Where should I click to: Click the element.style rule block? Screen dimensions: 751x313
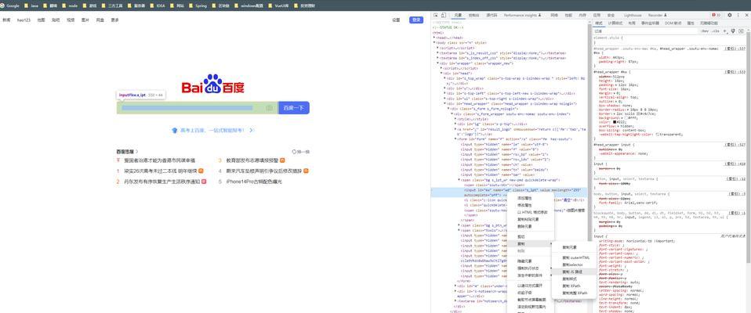click(669, 39)
